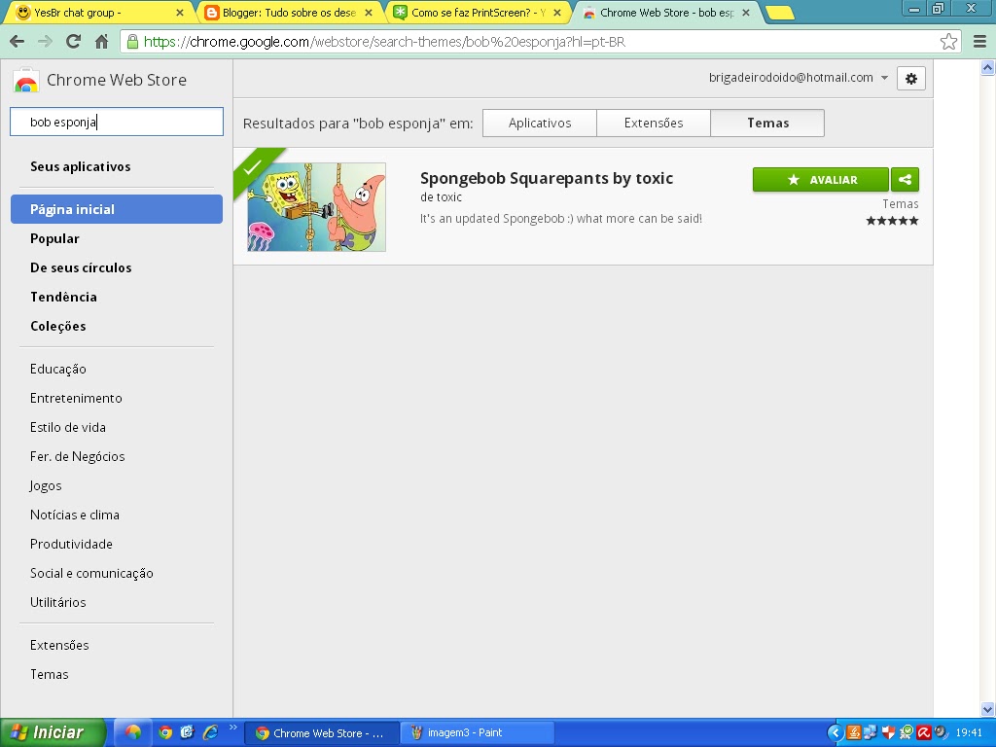Click the Chrome Web Store logo

coord(26,81)
